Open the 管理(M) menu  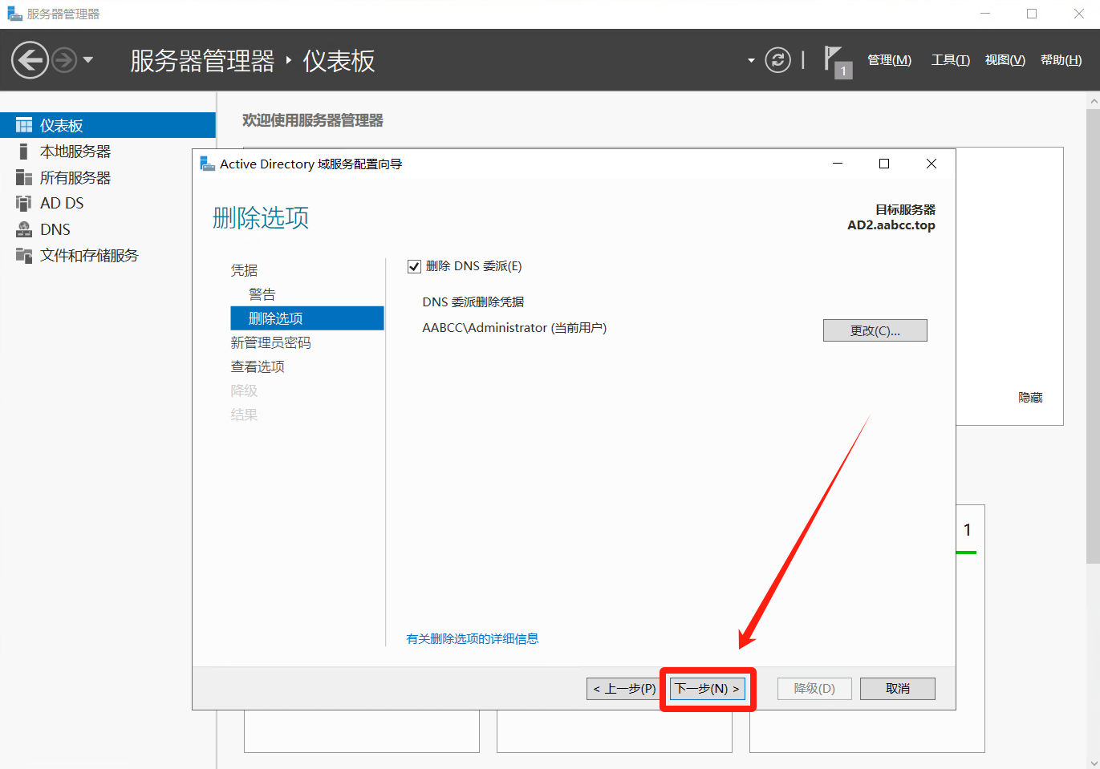click(x=889, y=60)
